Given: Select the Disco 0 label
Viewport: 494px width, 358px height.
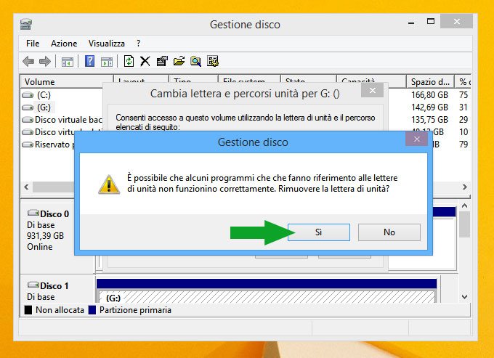Looking at the screenshot, I should point(54,214).
